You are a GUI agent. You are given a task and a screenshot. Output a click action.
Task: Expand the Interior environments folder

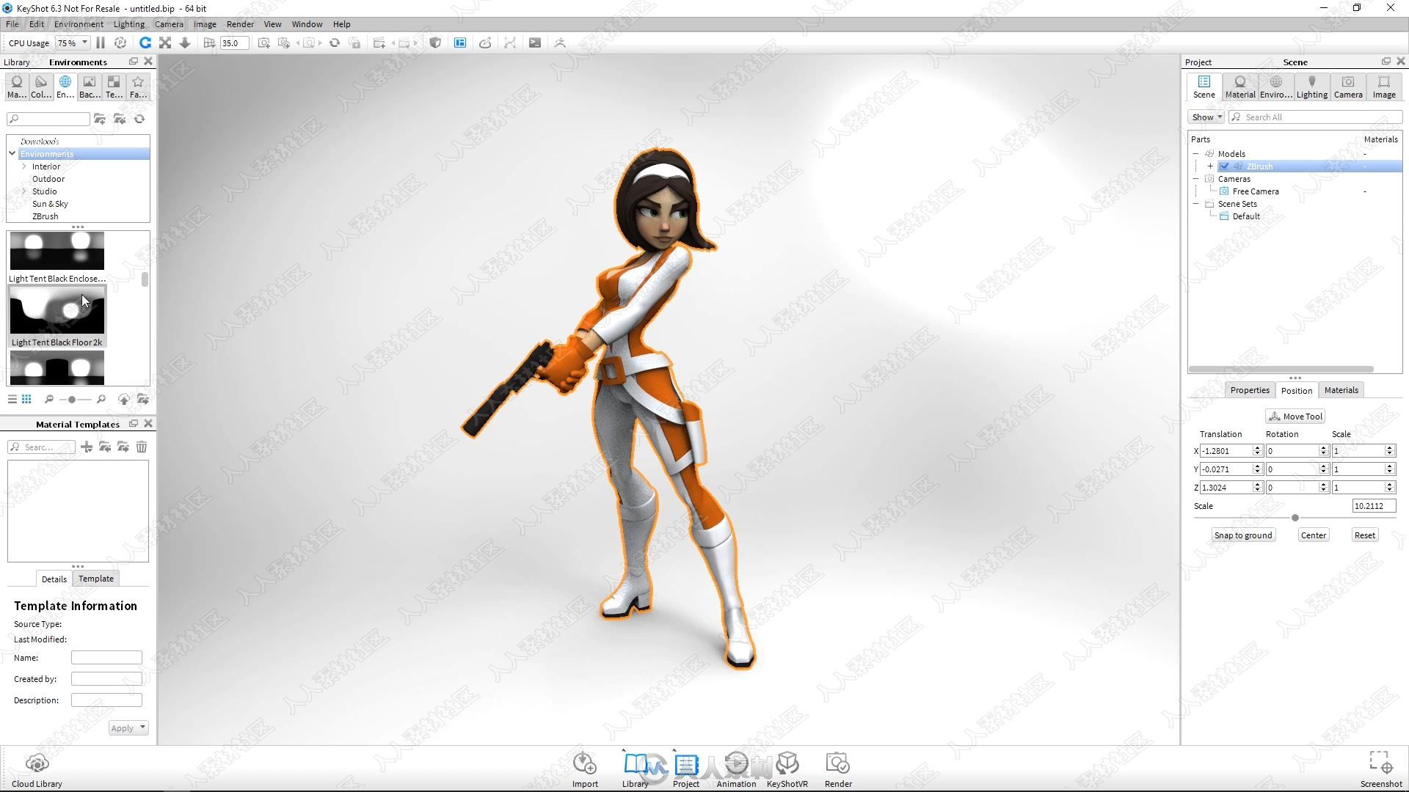pos(24,165)
